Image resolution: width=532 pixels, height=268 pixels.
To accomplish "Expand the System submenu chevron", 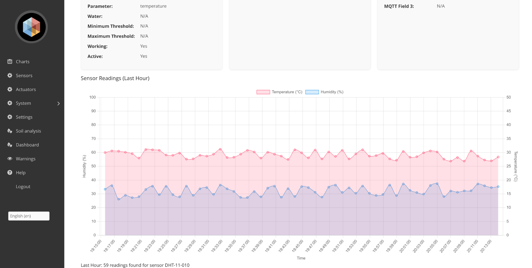I will pyautogui.click(x=59, y=103).
